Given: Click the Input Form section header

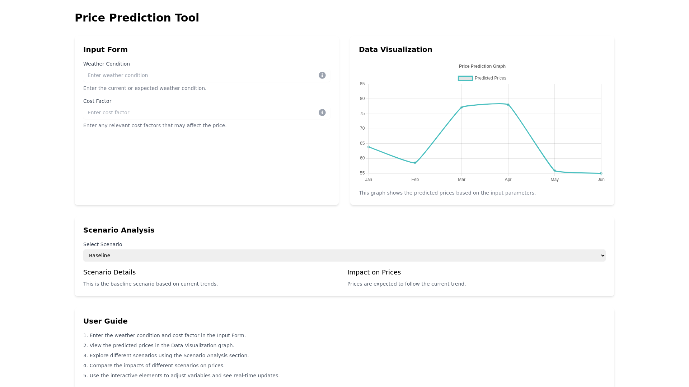Looking at the screenshot, I should (105, 49).
